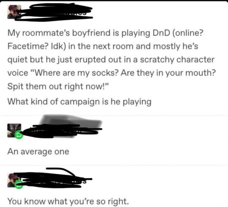This screenshot has height=207, width=228.
Task: Click the blacked-out username of the original post
Action: click(56, 12)
